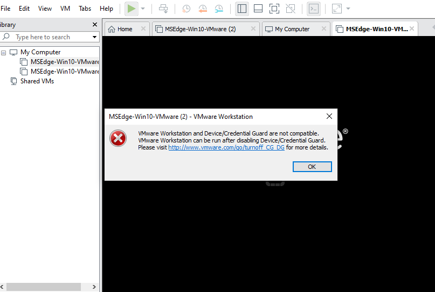Switch to MSEdge-Win10-VMware (2) tab

click(201, 29)
